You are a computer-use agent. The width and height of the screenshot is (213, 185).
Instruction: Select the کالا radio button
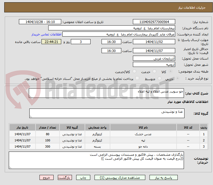point(170,71)
